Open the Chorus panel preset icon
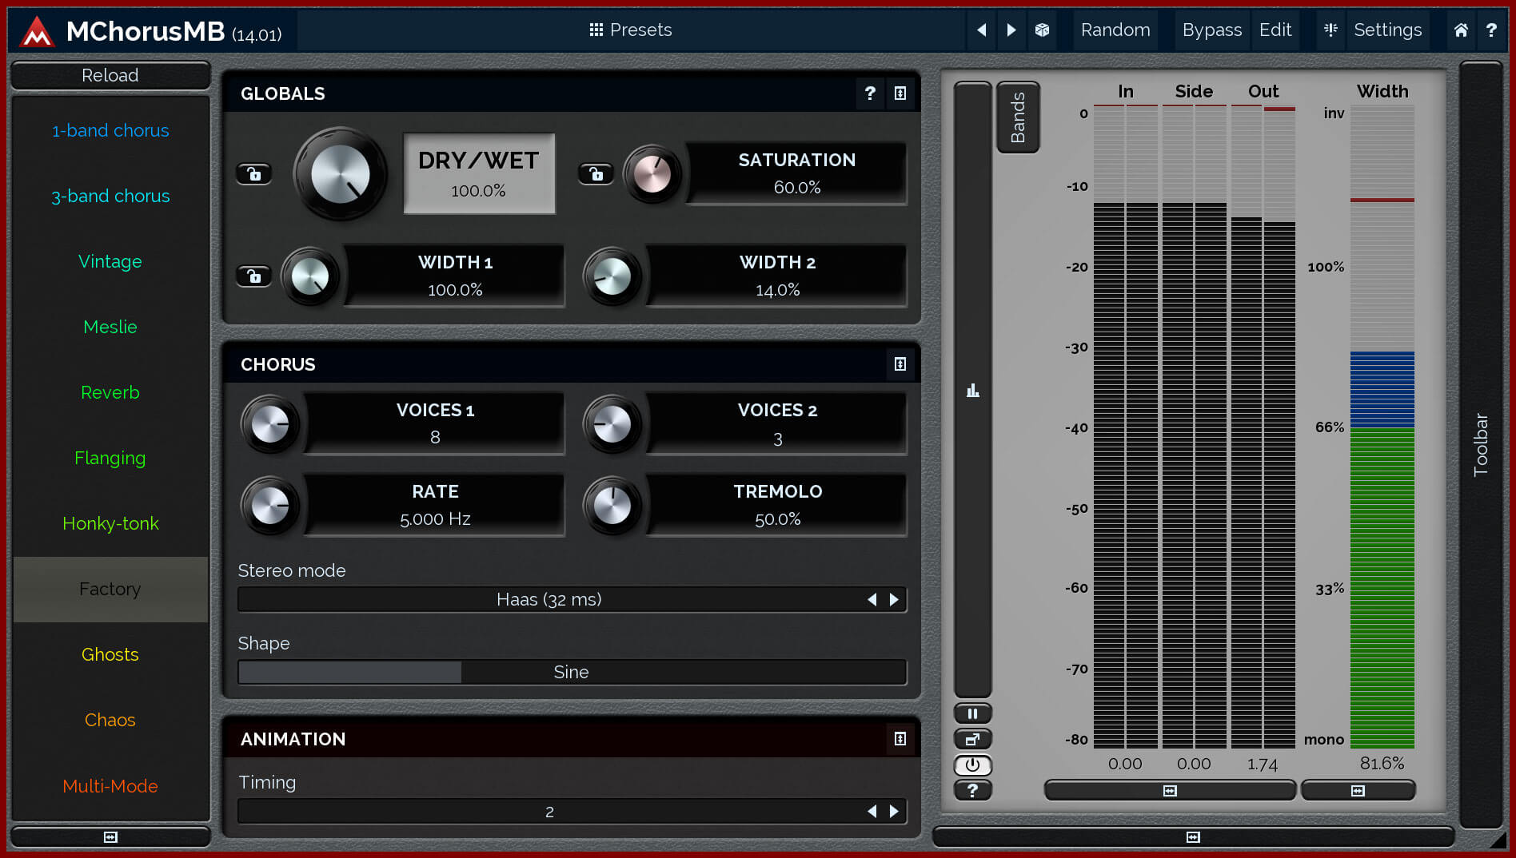1516x858 pixels. [900, 364]
